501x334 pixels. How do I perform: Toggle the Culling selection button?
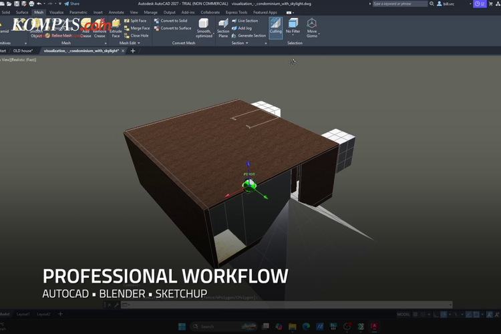(275, 28)
